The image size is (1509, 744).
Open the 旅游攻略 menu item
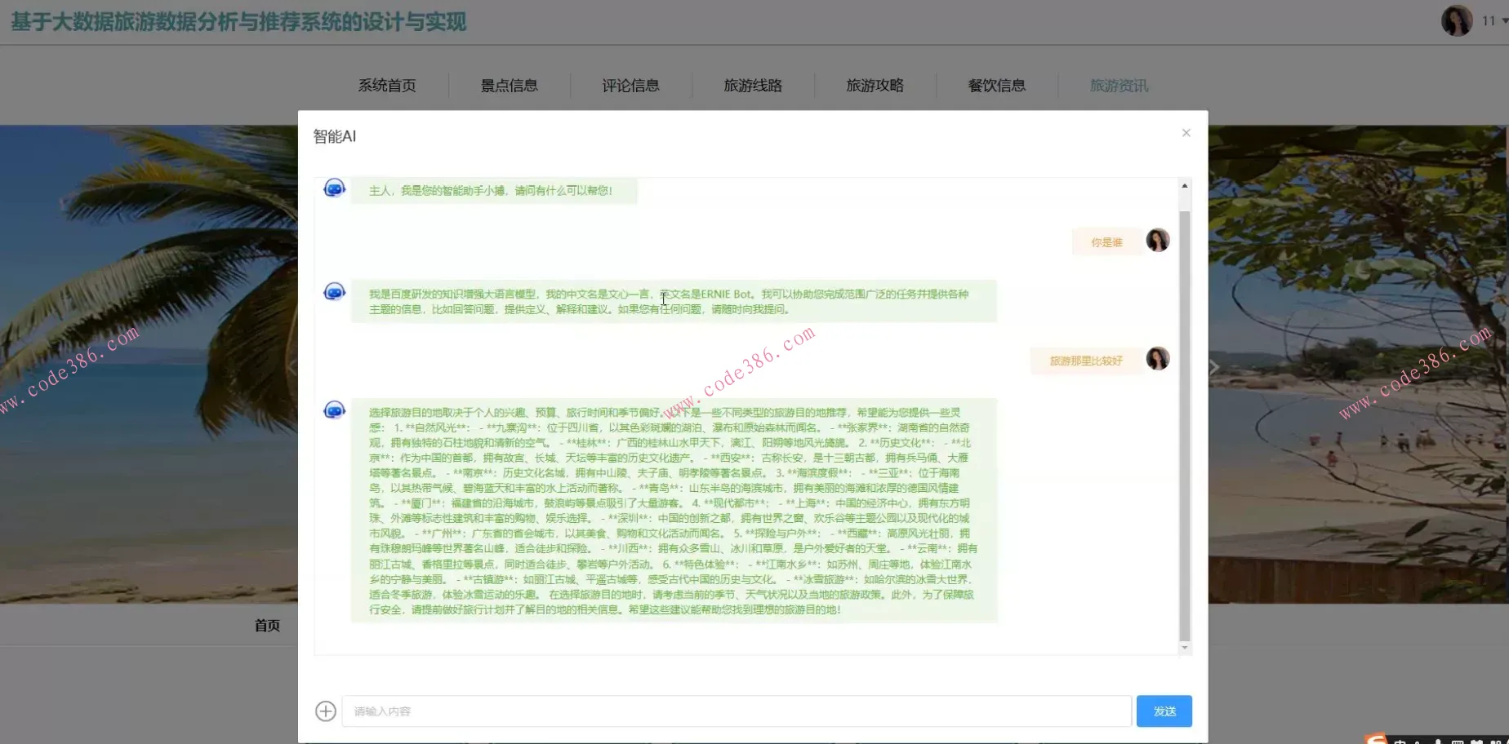[875, 85]
